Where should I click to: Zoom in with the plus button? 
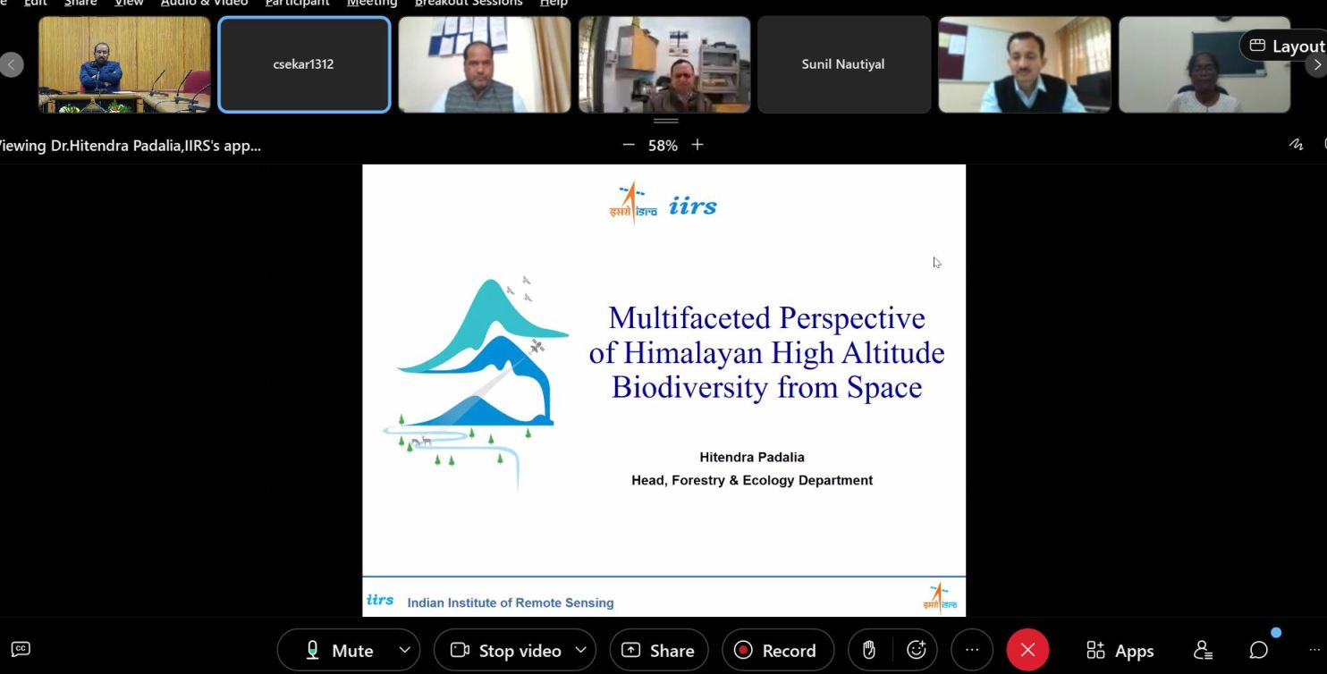coord(697,145)
